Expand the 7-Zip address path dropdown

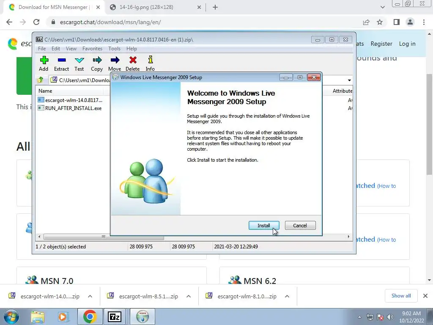click(349, 80)
